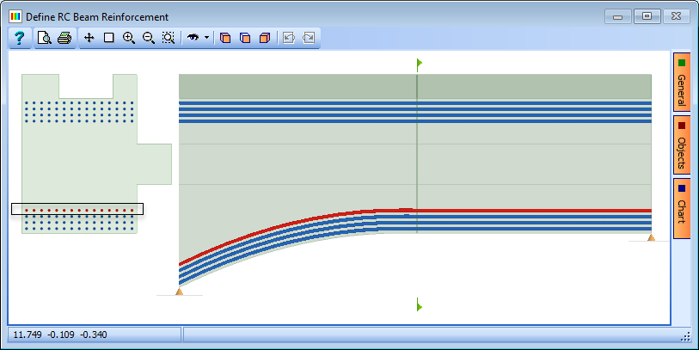Open help with the question mark icon
The image size is (699, 350).
click(19, 38)
